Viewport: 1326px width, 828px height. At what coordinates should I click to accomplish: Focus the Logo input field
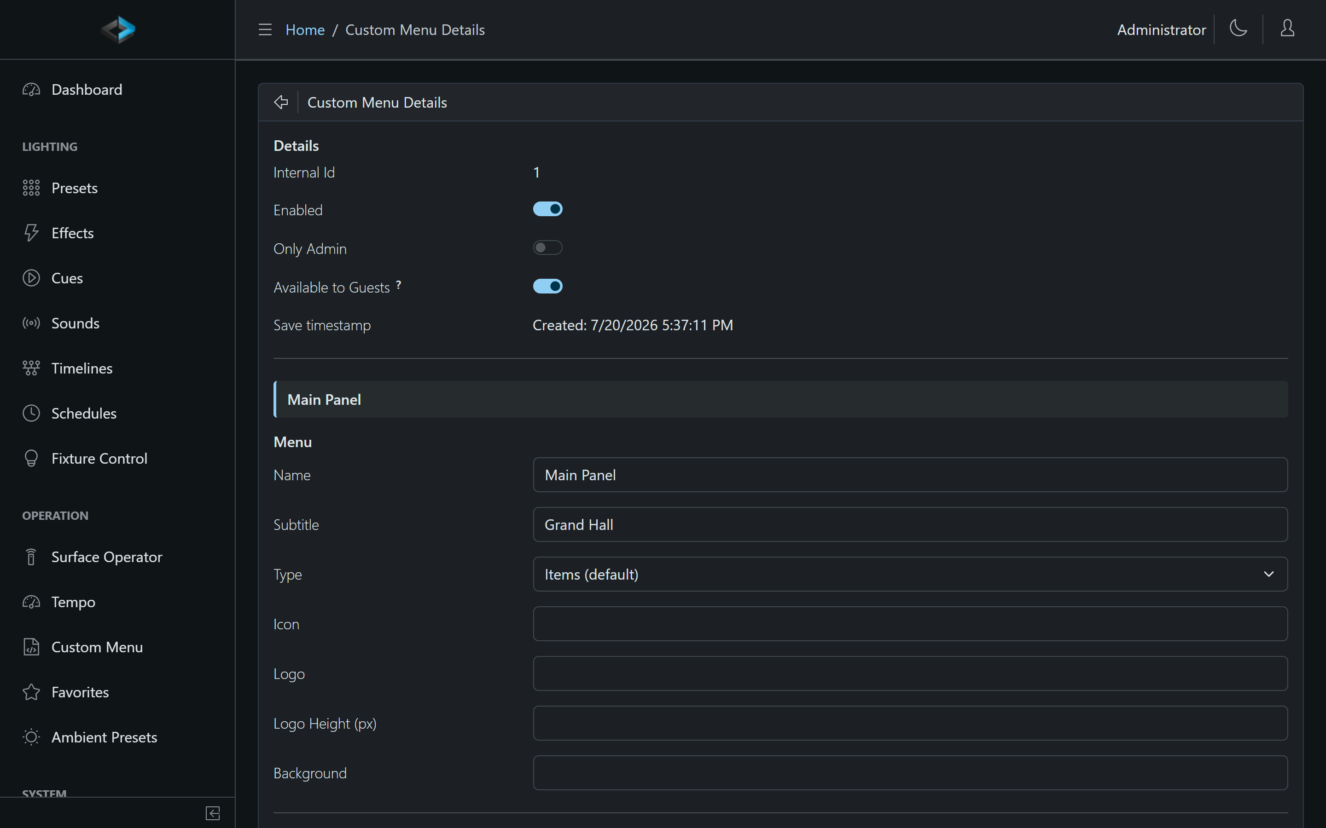[x=910, y=673]
